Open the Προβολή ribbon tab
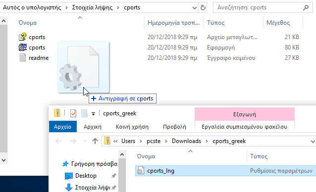This screenshot has height=192, width=316. pyautogui.click(x=174, y=127)
